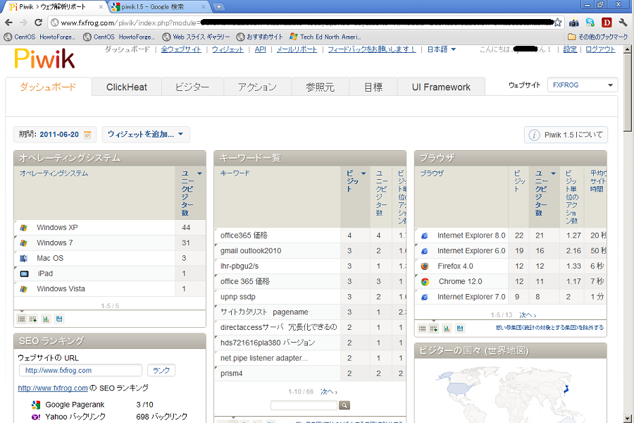The width and height of the screenshot is (634, 423).
Task: Open the ビジター tab
Action: pyautogui.click(x=192, y=87)
